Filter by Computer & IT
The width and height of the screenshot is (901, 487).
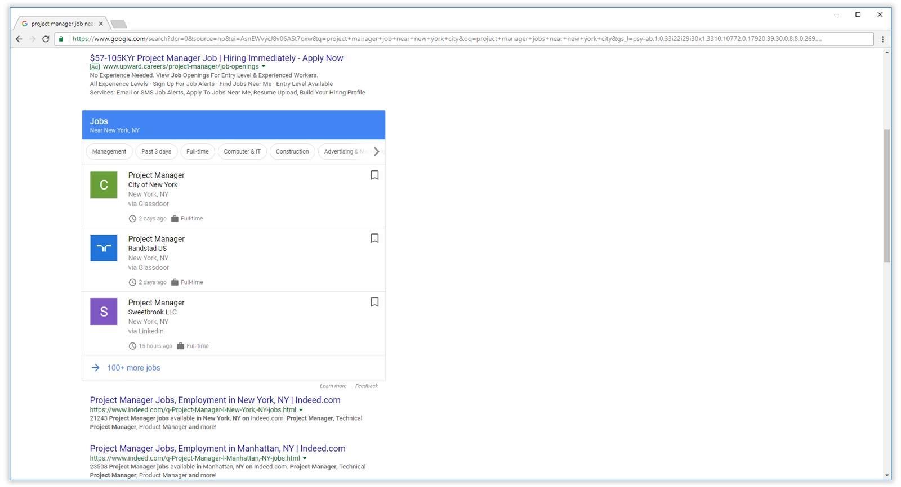pos(242,151)
